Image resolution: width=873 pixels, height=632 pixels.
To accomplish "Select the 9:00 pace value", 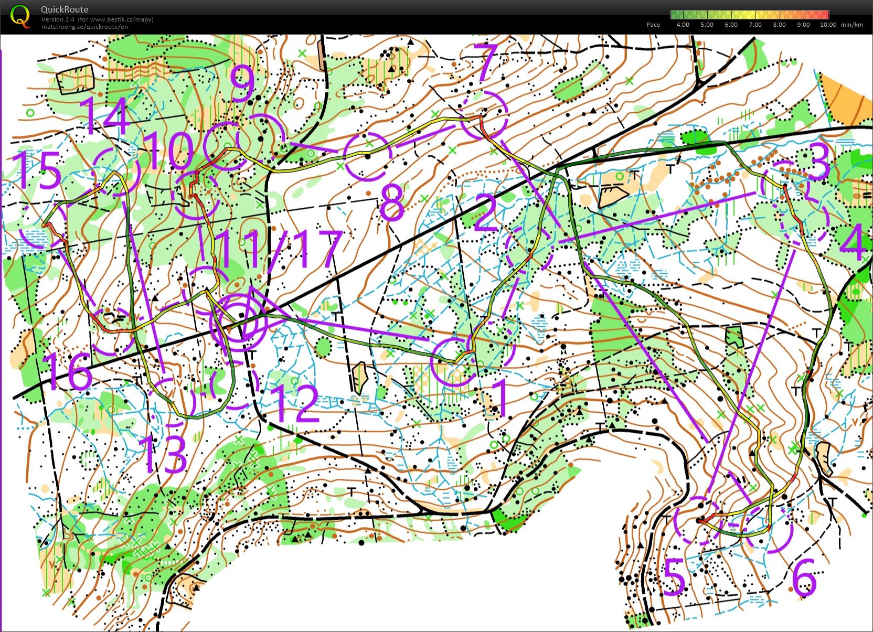I will (x=804, y=25).
